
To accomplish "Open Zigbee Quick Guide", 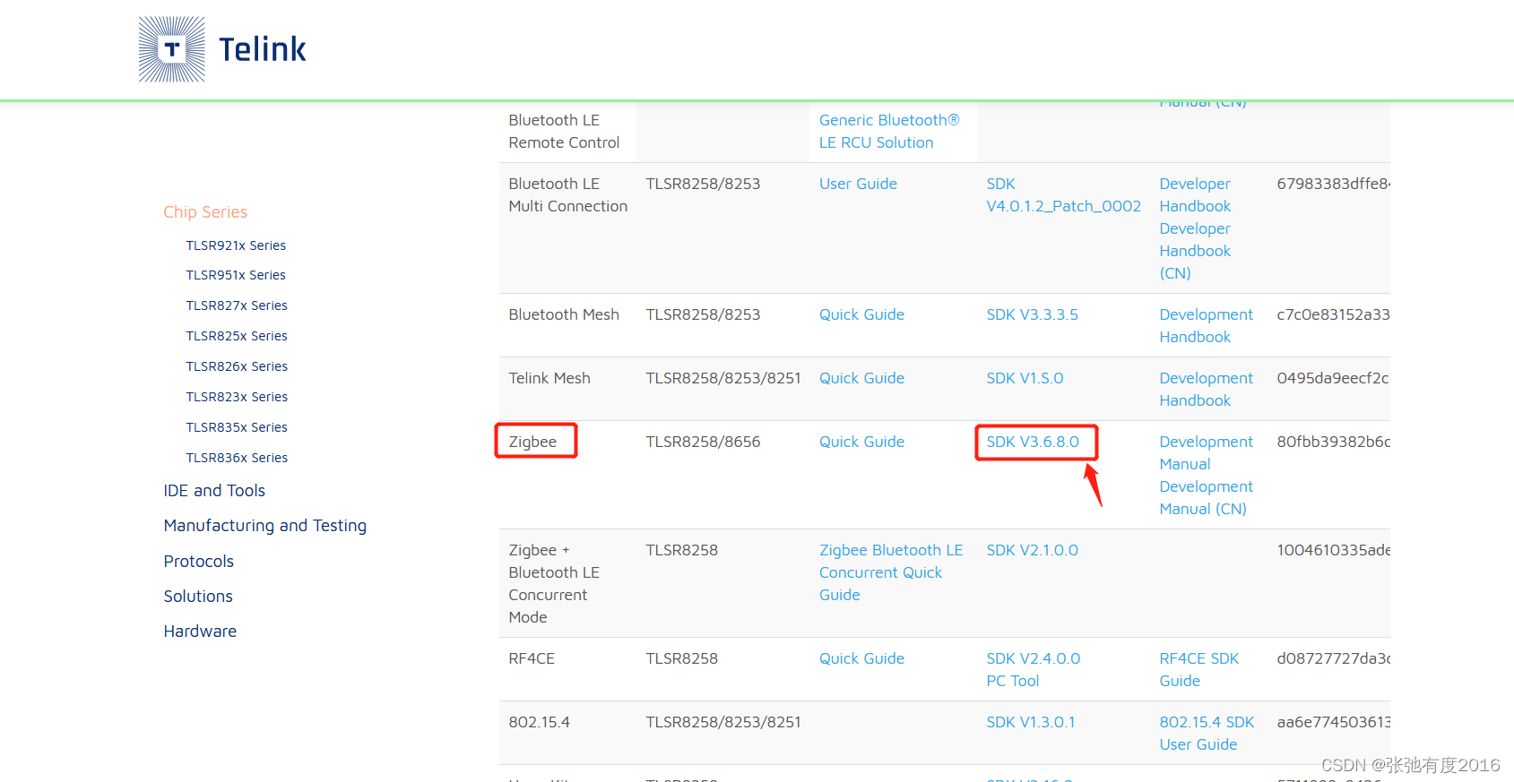I will coord(861,442).
